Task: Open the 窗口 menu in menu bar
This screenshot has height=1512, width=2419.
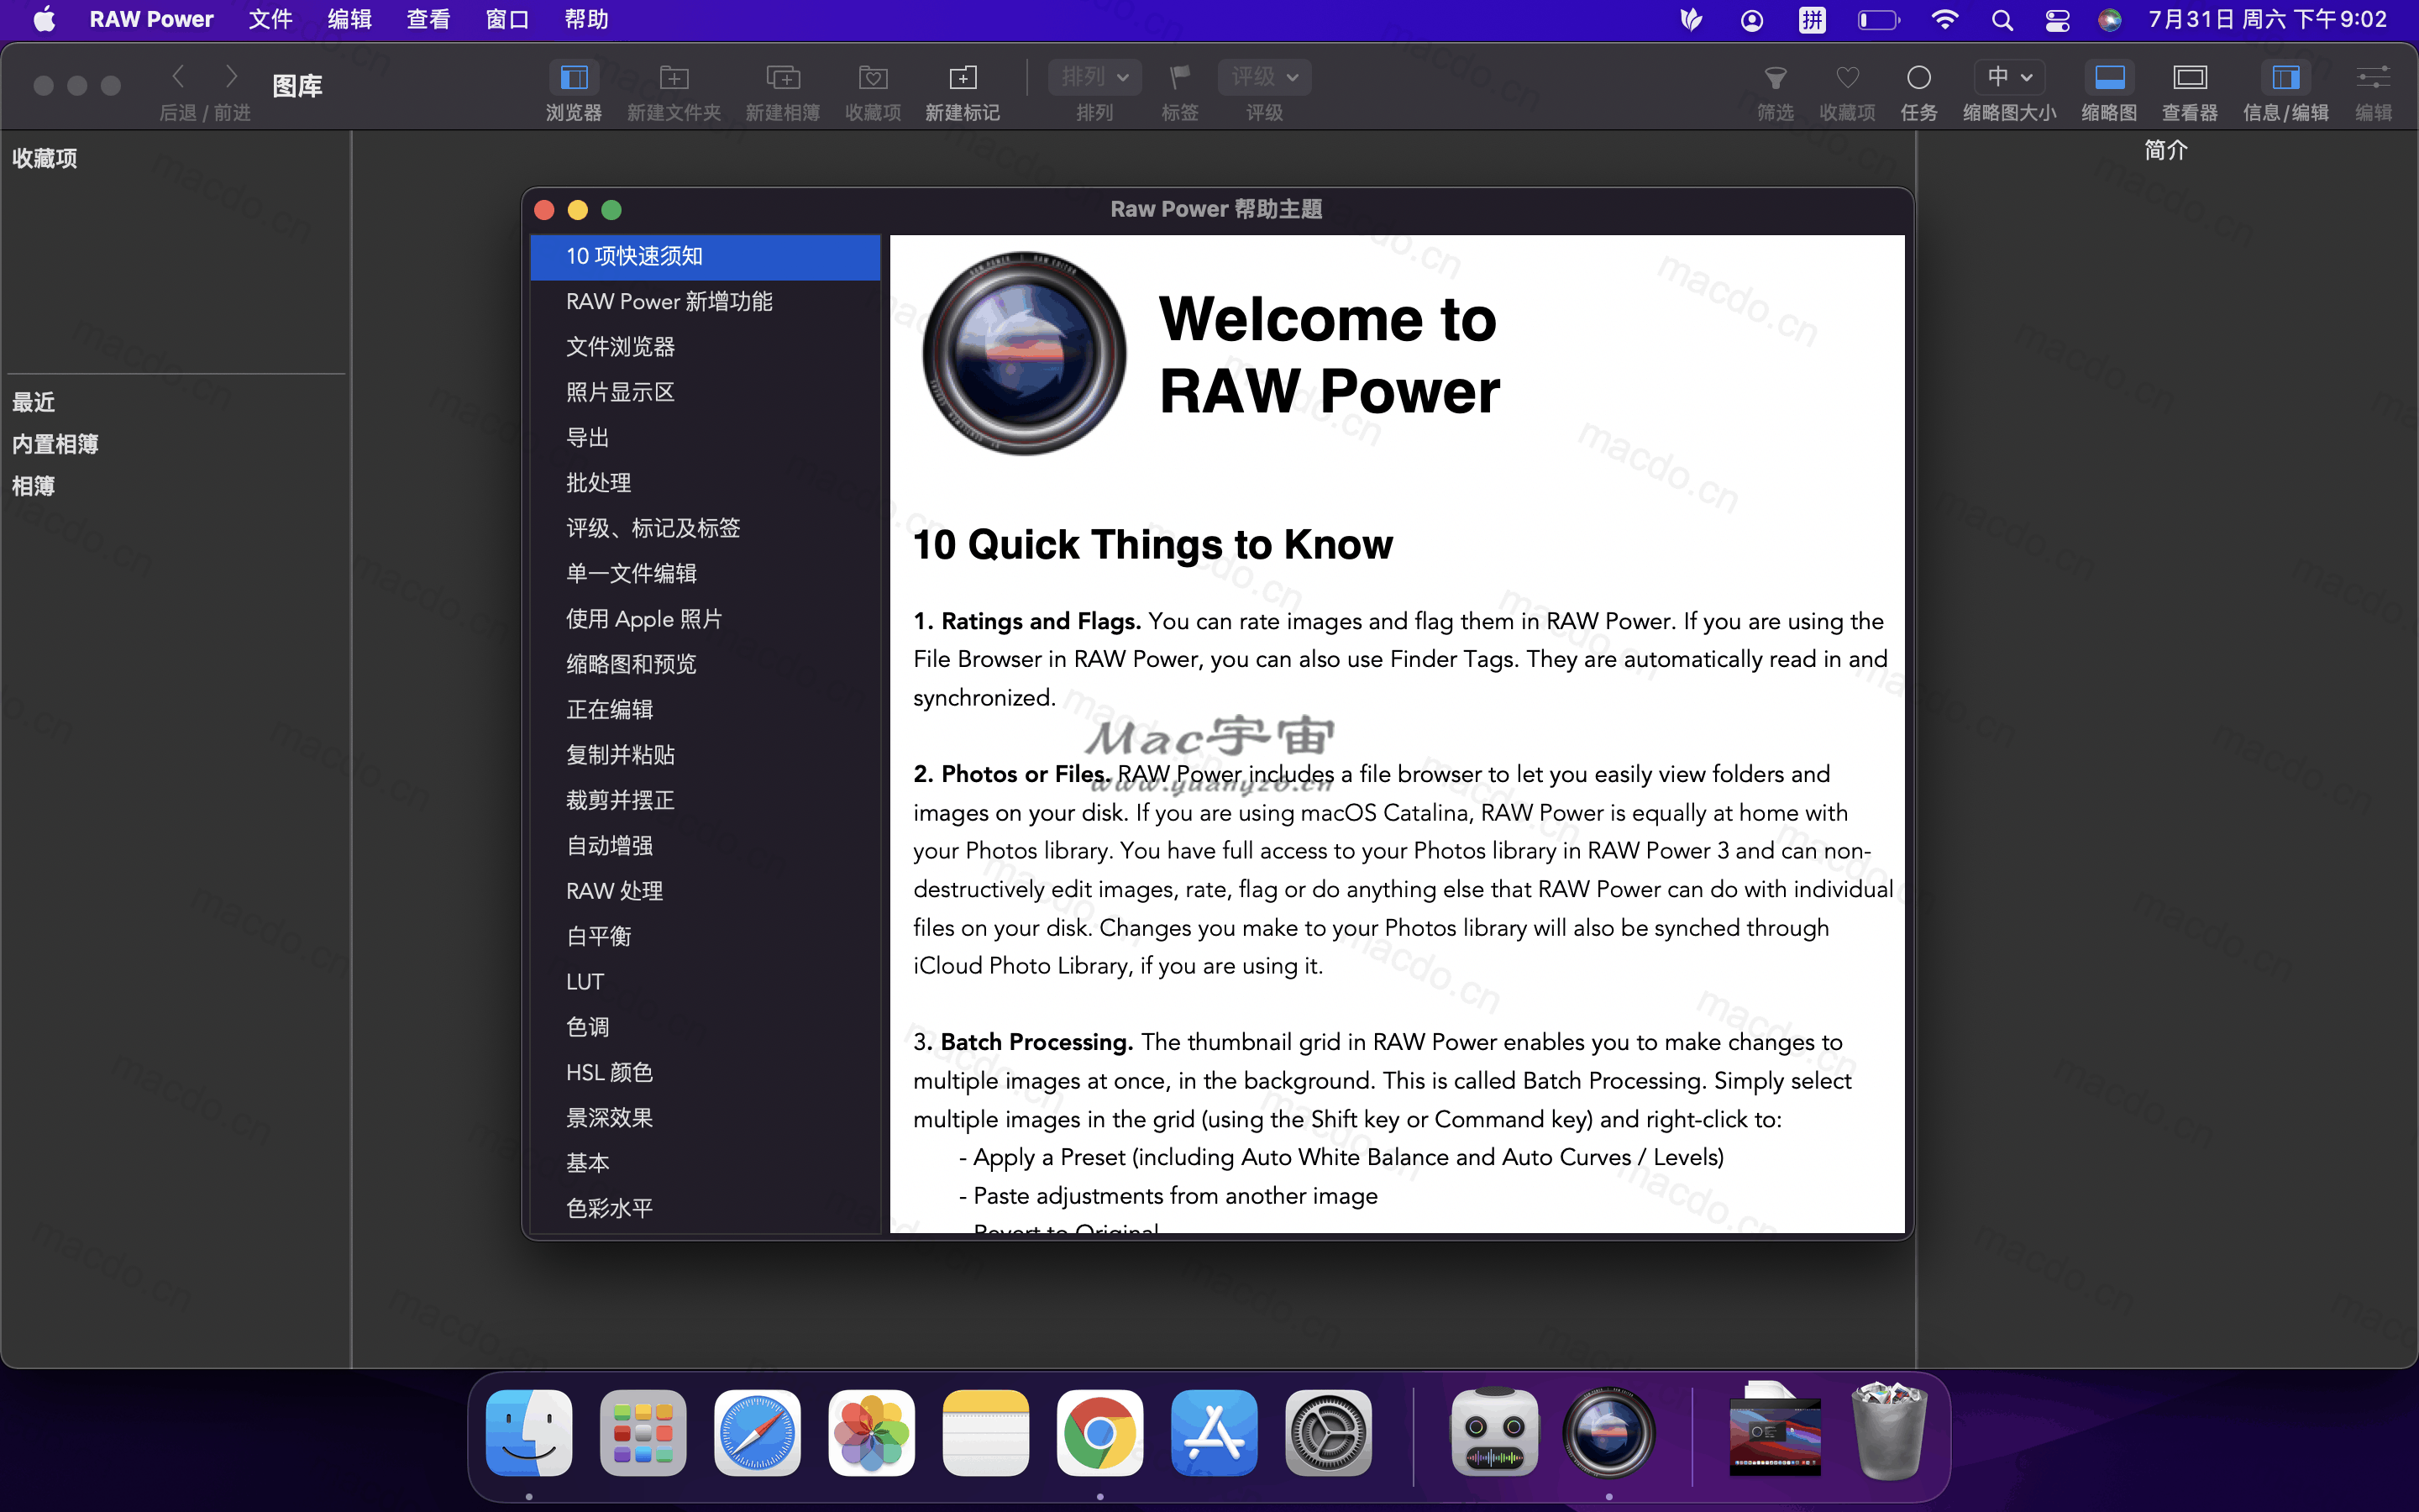Action: click(506, 19)
